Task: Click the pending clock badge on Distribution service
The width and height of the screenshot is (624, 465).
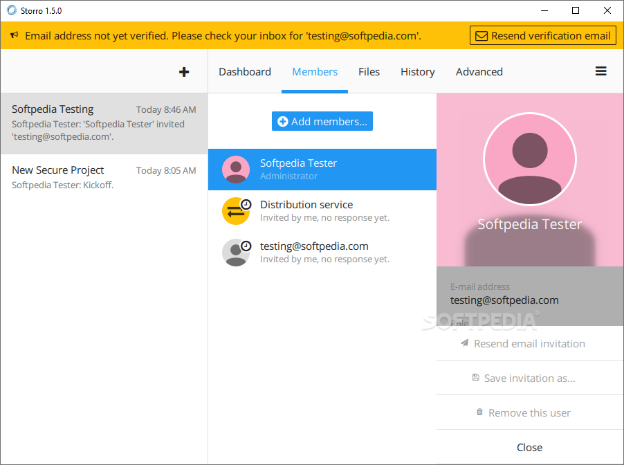Action: click(246, 205)
